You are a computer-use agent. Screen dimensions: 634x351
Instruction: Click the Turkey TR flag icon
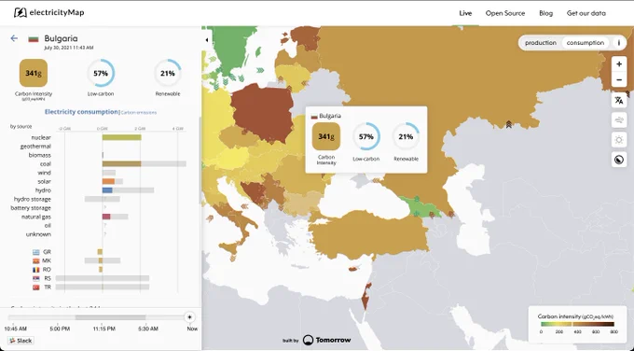(x=36, y=287)
